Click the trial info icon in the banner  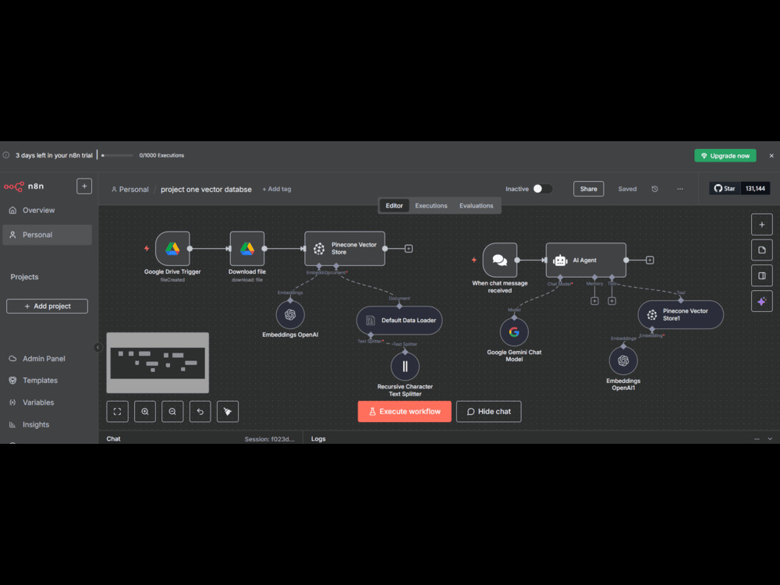pos(6,155)
